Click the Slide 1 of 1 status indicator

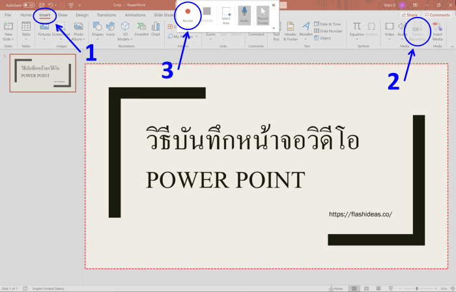pos(10,289)
